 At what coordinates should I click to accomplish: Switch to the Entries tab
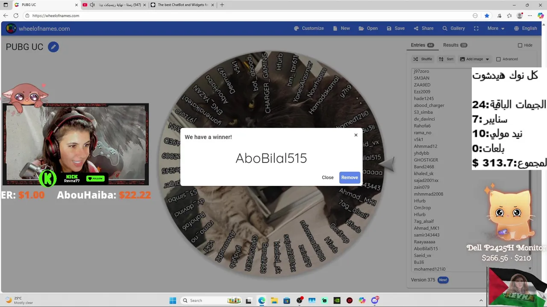point(422,45)
